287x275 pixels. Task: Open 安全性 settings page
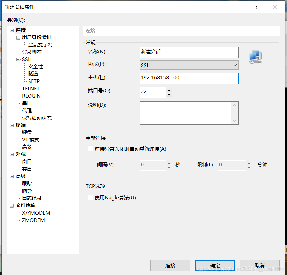click(x=35, y=67)
